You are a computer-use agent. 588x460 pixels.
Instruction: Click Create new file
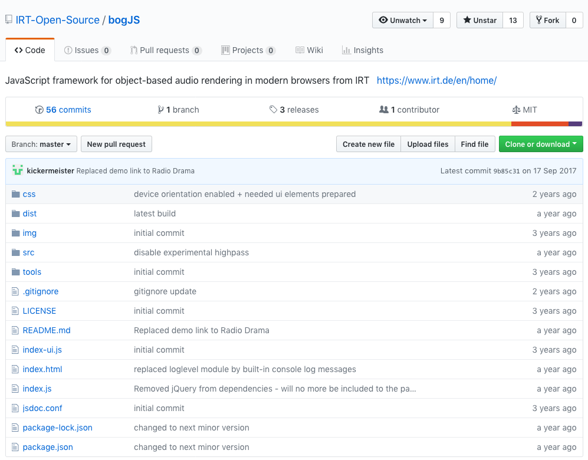pos(369,144)
